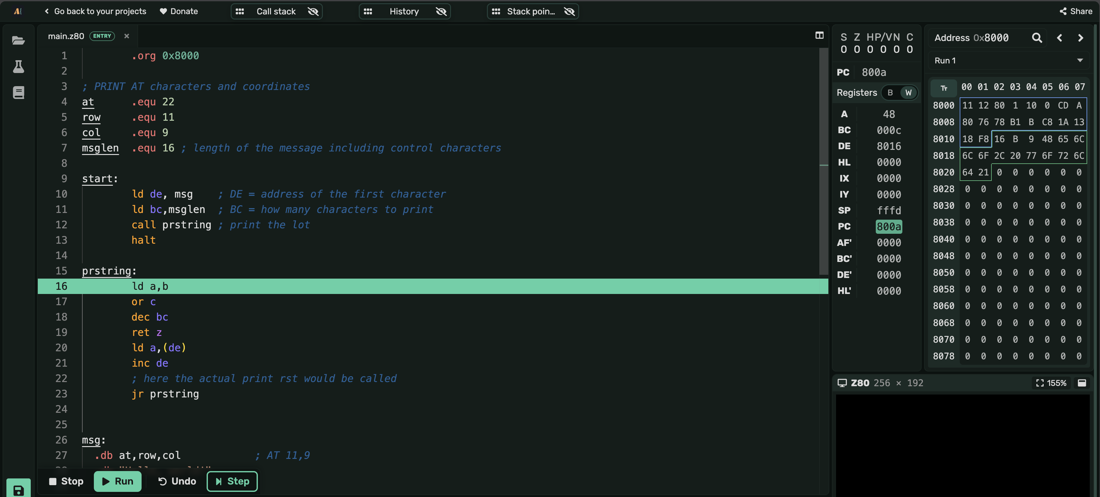Switch registers to byte view B
The image size is (1100, 497).
point(890,93)
